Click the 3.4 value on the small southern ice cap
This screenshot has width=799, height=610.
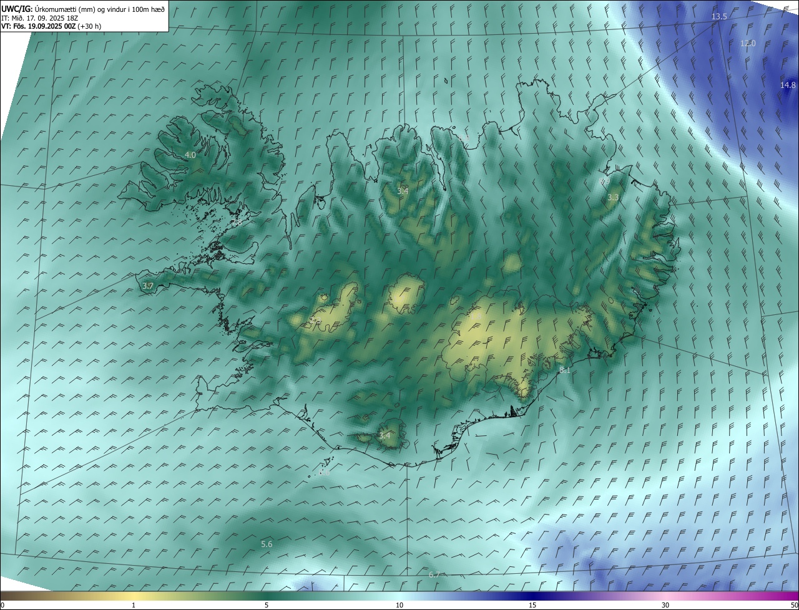(x=385, y=435)
